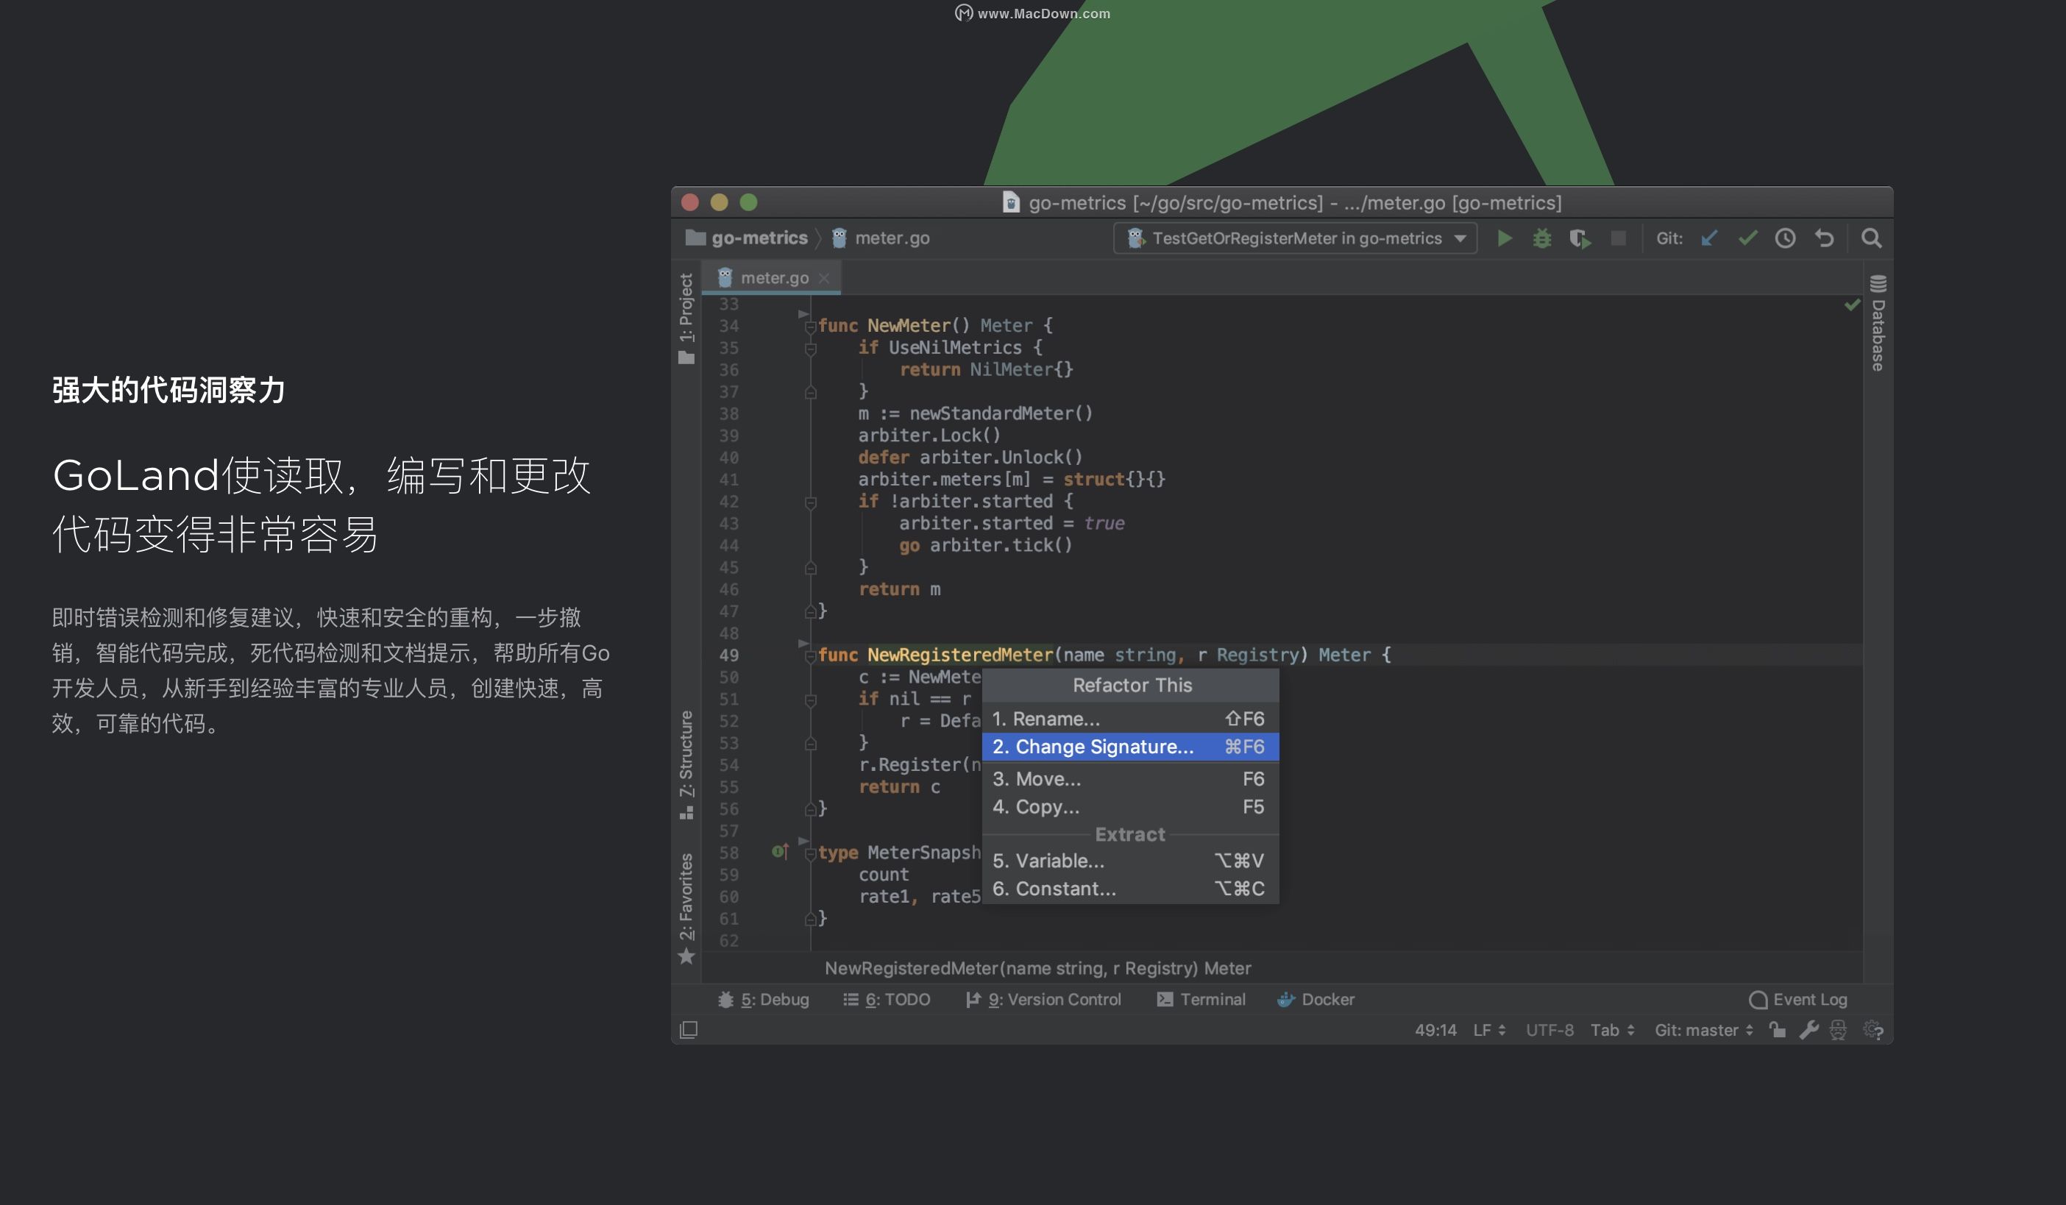Collapse the if UseNilMetrics block fold
The width and height of the screenshot is (2066, 1205).
[810, 349]
